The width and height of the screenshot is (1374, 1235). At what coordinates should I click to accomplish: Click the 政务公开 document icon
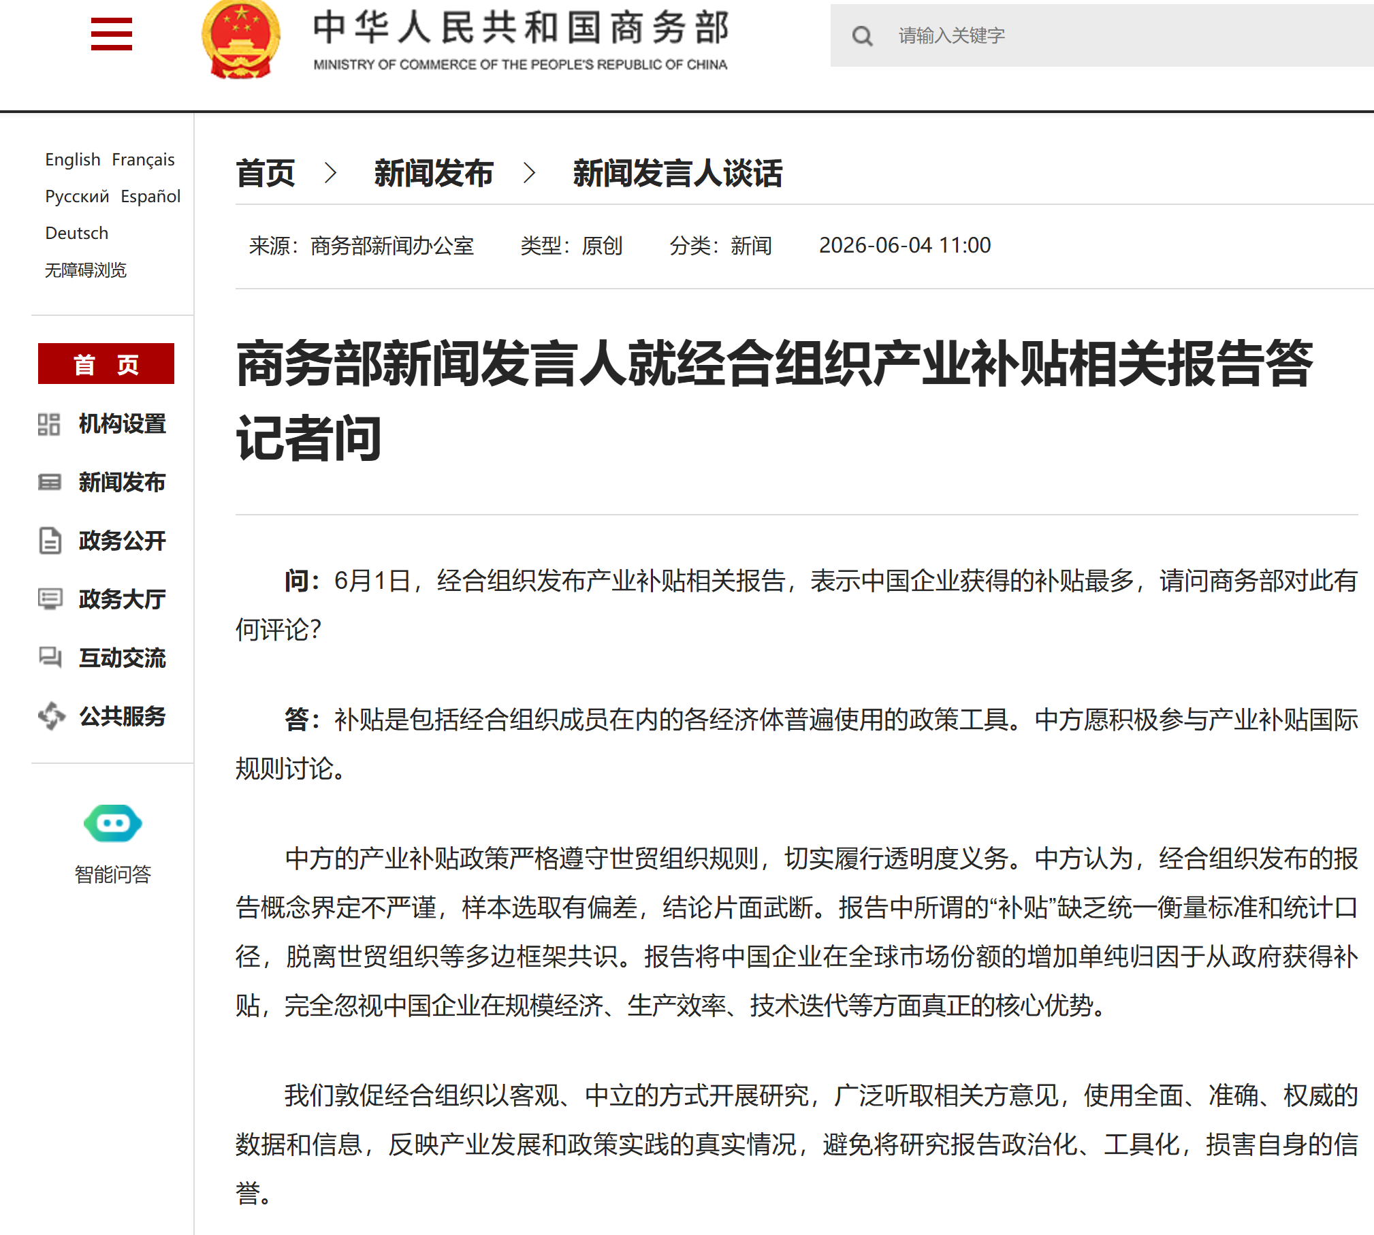(x=50, y=541)
